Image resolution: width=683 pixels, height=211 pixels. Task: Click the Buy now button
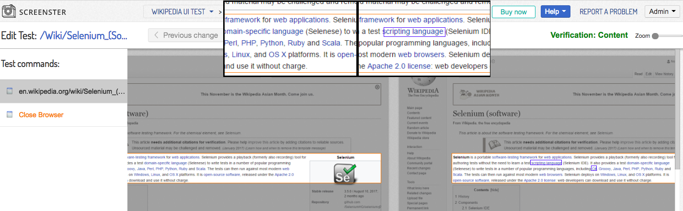pyautogui.click(x=513, y=12)
